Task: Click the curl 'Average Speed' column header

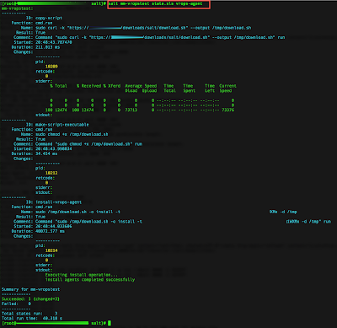Action: [x=141, y=86]
